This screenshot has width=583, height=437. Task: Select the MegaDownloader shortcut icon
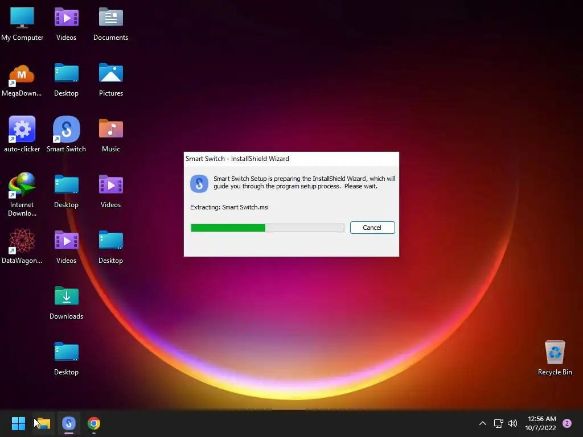pos(22,80)
